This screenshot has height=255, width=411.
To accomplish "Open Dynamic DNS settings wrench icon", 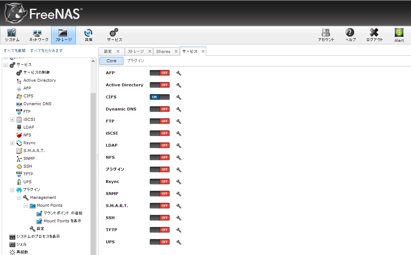I will tap(179, 109).
